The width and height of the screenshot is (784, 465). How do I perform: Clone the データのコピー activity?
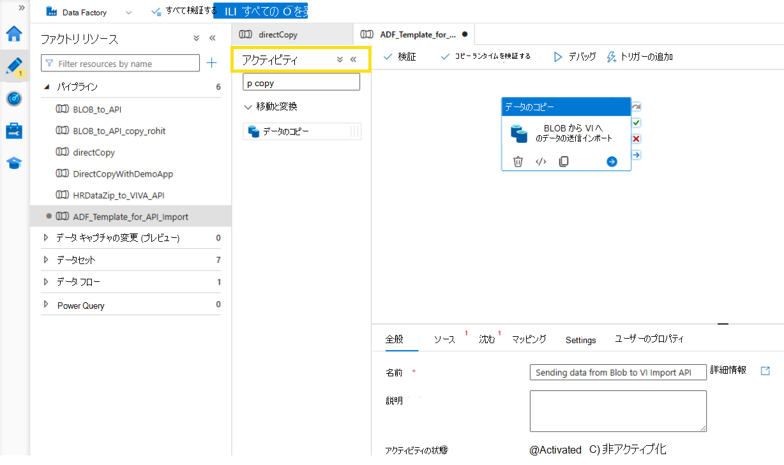point(564,161)
